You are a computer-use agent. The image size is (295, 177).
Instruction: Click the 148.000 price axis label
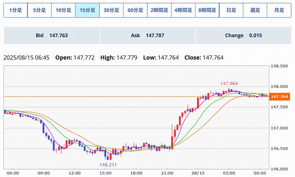(x=279, y=87)
